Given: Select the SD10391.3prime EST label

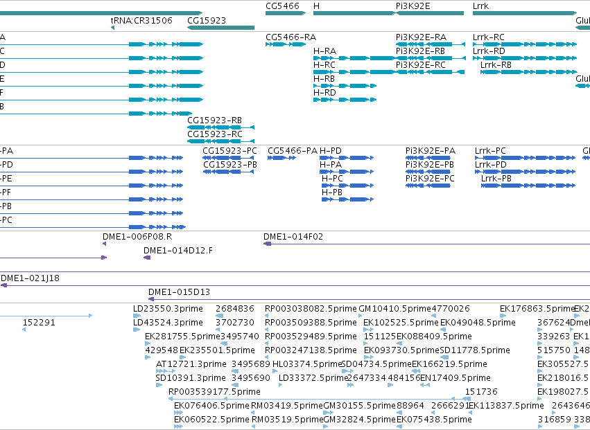Looking at the screenshot, I should click(x=191, y=379).
